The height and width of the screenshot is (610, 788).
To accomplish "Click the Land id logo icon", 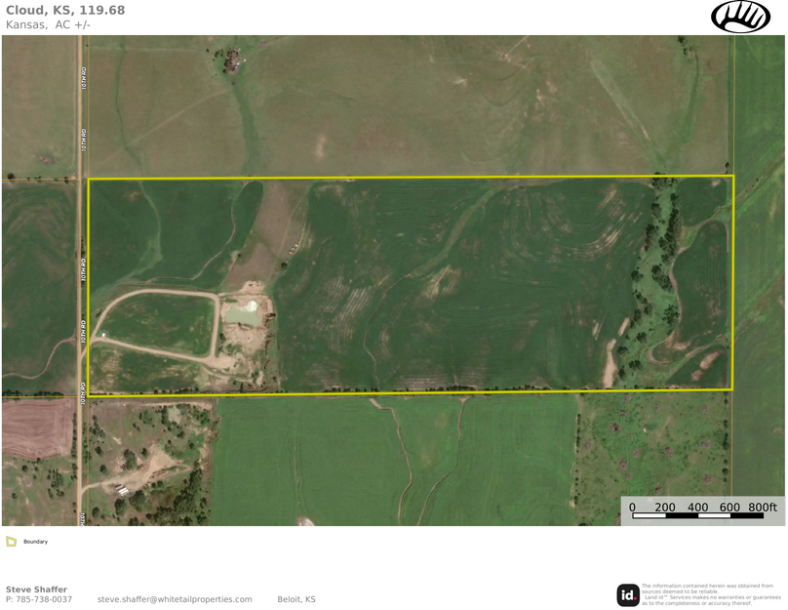I will tap(628, 594).
